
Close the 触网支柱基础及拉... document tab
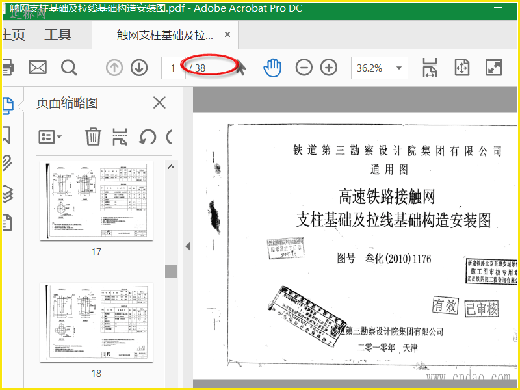point(227,34)
